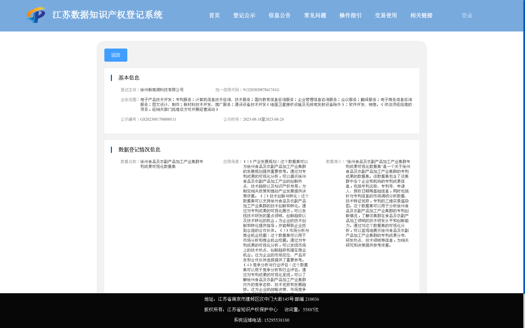Click footer 版权所有 江苏省知识产权保护中心

click(x=241, y=310)
